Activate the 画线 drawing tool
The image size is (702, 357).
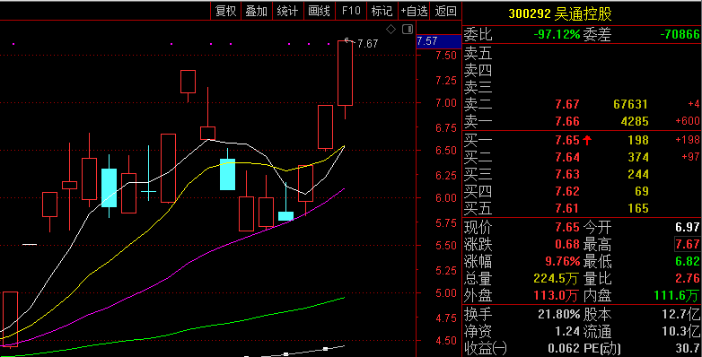pos(320,11)
